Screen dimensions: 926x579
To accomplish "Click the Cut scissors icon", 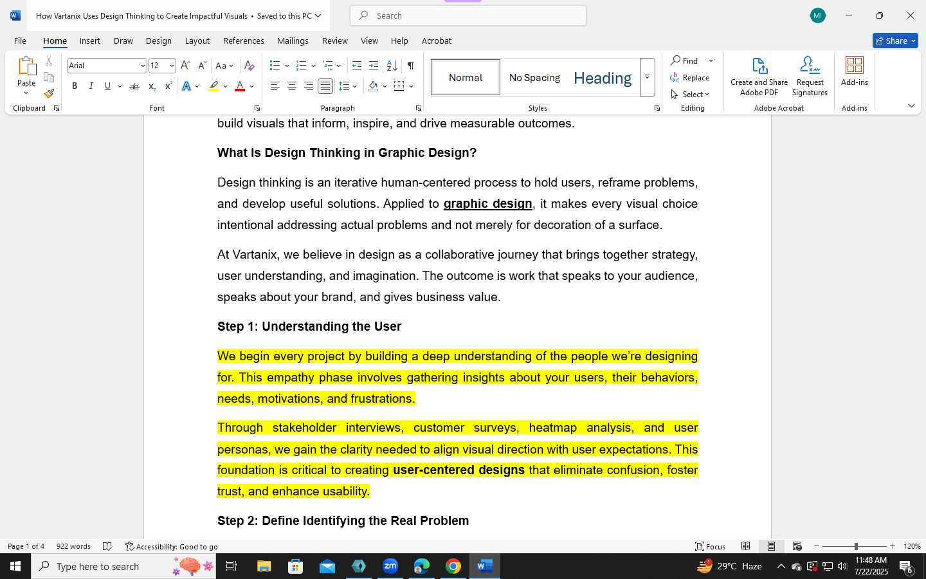I will click(49, 61).
